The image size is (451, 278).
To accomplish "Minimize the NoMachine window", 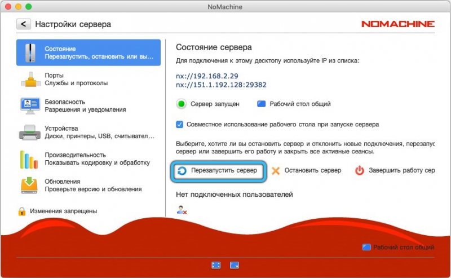I will coord(19,6).
